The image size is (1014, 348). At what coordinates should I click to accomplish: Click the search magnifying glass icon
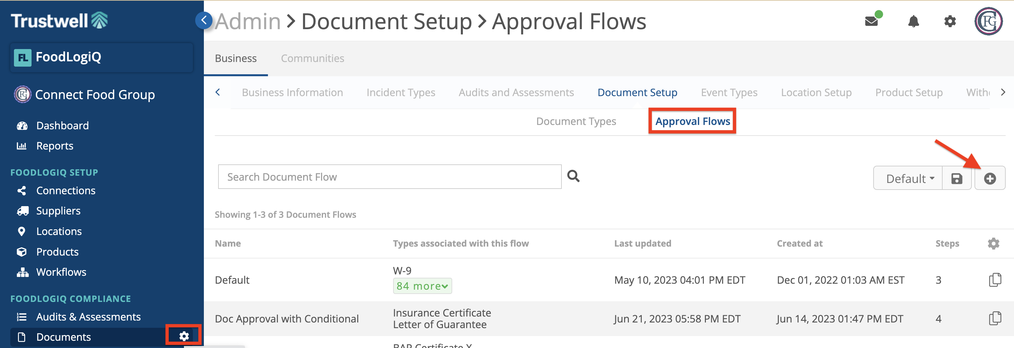pos(573,176)
